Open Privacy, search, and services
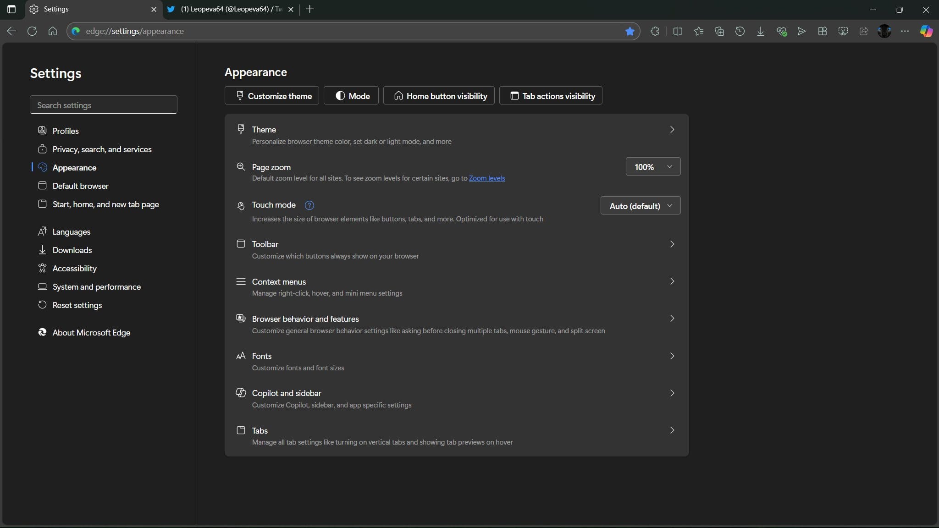Viewport: 939px width, 528px height. pyautogui.click(x=102, y=149)
